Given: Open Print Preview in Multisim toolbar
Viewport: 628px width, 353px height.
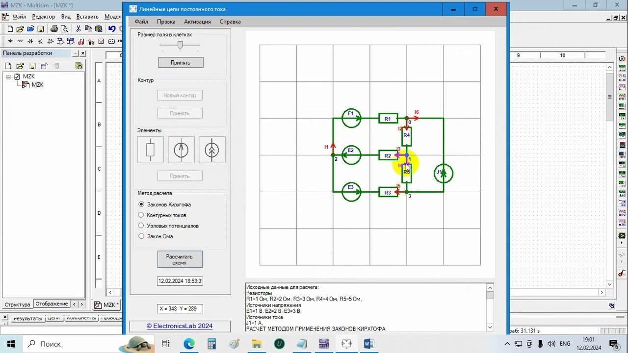Looking at the screenshot, I should 64,29.
